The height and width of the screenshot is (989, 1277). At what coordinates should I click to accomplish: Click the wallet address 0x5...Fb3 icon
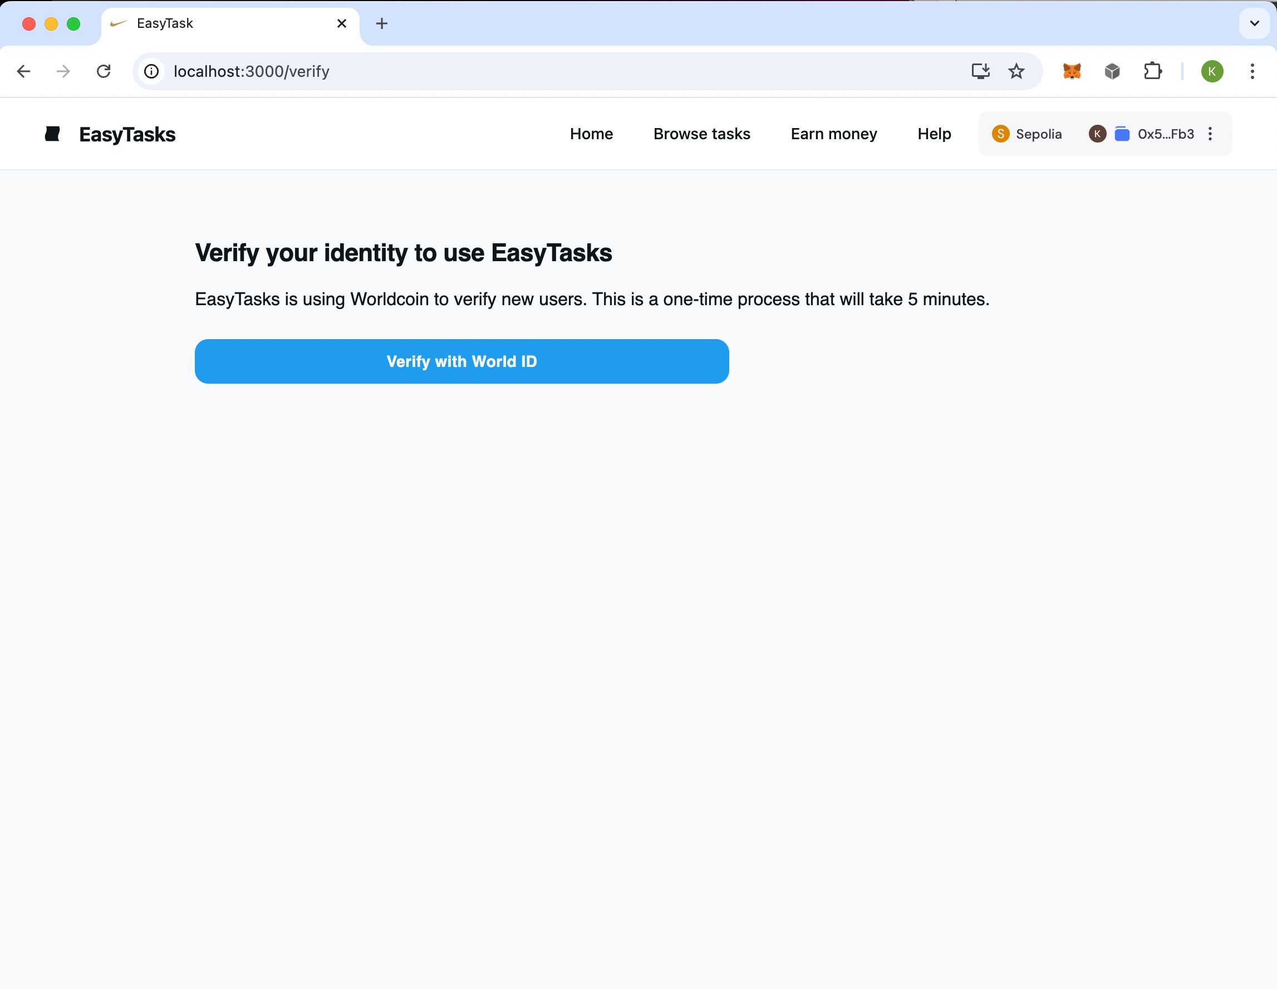pos(1124,134)
